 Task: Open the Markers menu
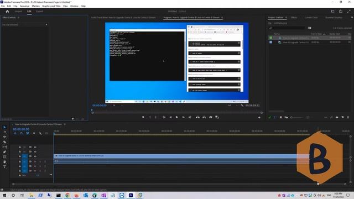35,6
